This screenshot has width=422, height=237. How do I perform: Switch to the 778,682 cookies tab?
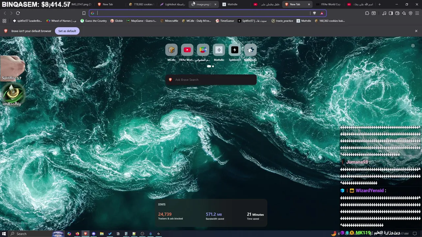click(141, 4)
